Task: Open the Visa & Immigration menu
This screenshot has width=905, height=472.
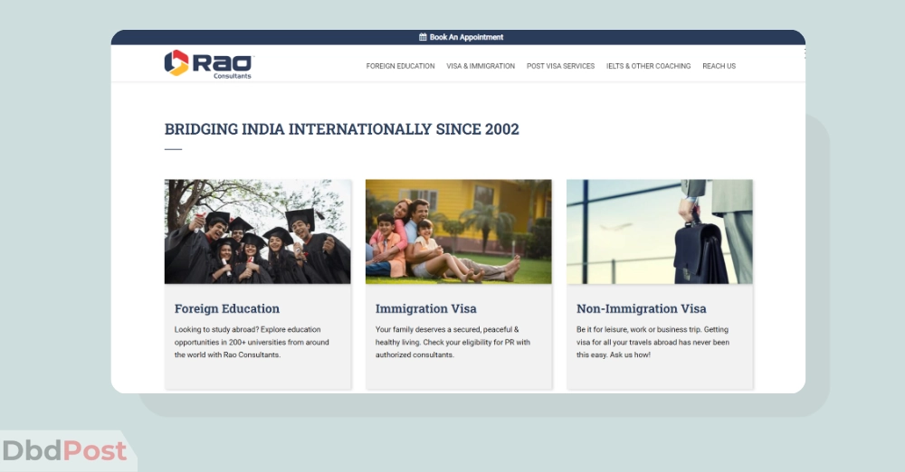Action: 481,66
